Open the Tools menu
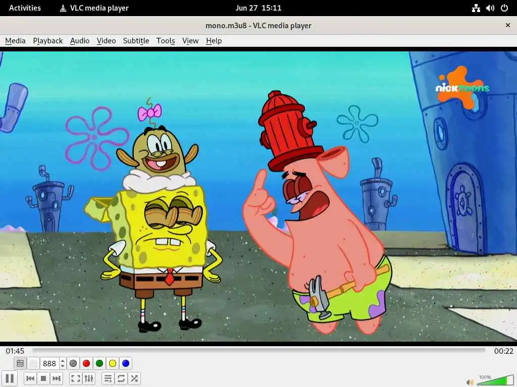The width and height of the screenshot is (517, 387). click(166, 41)
